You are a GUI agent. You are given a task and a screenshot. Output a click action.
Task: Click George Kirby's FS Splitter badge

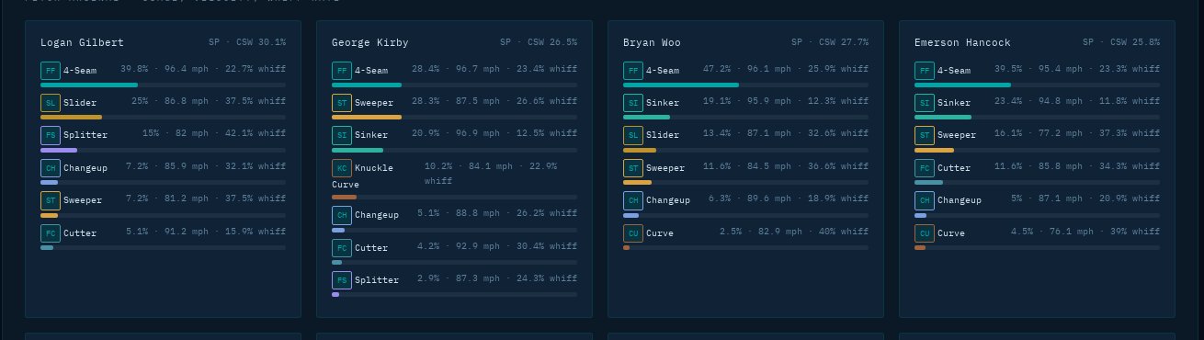pos(341,279)
